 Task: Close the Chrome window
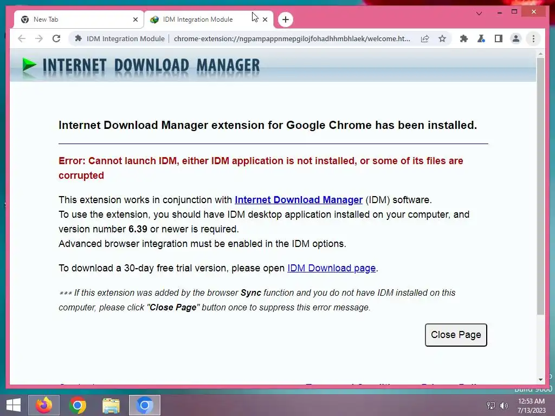click(x=534, y=12)
